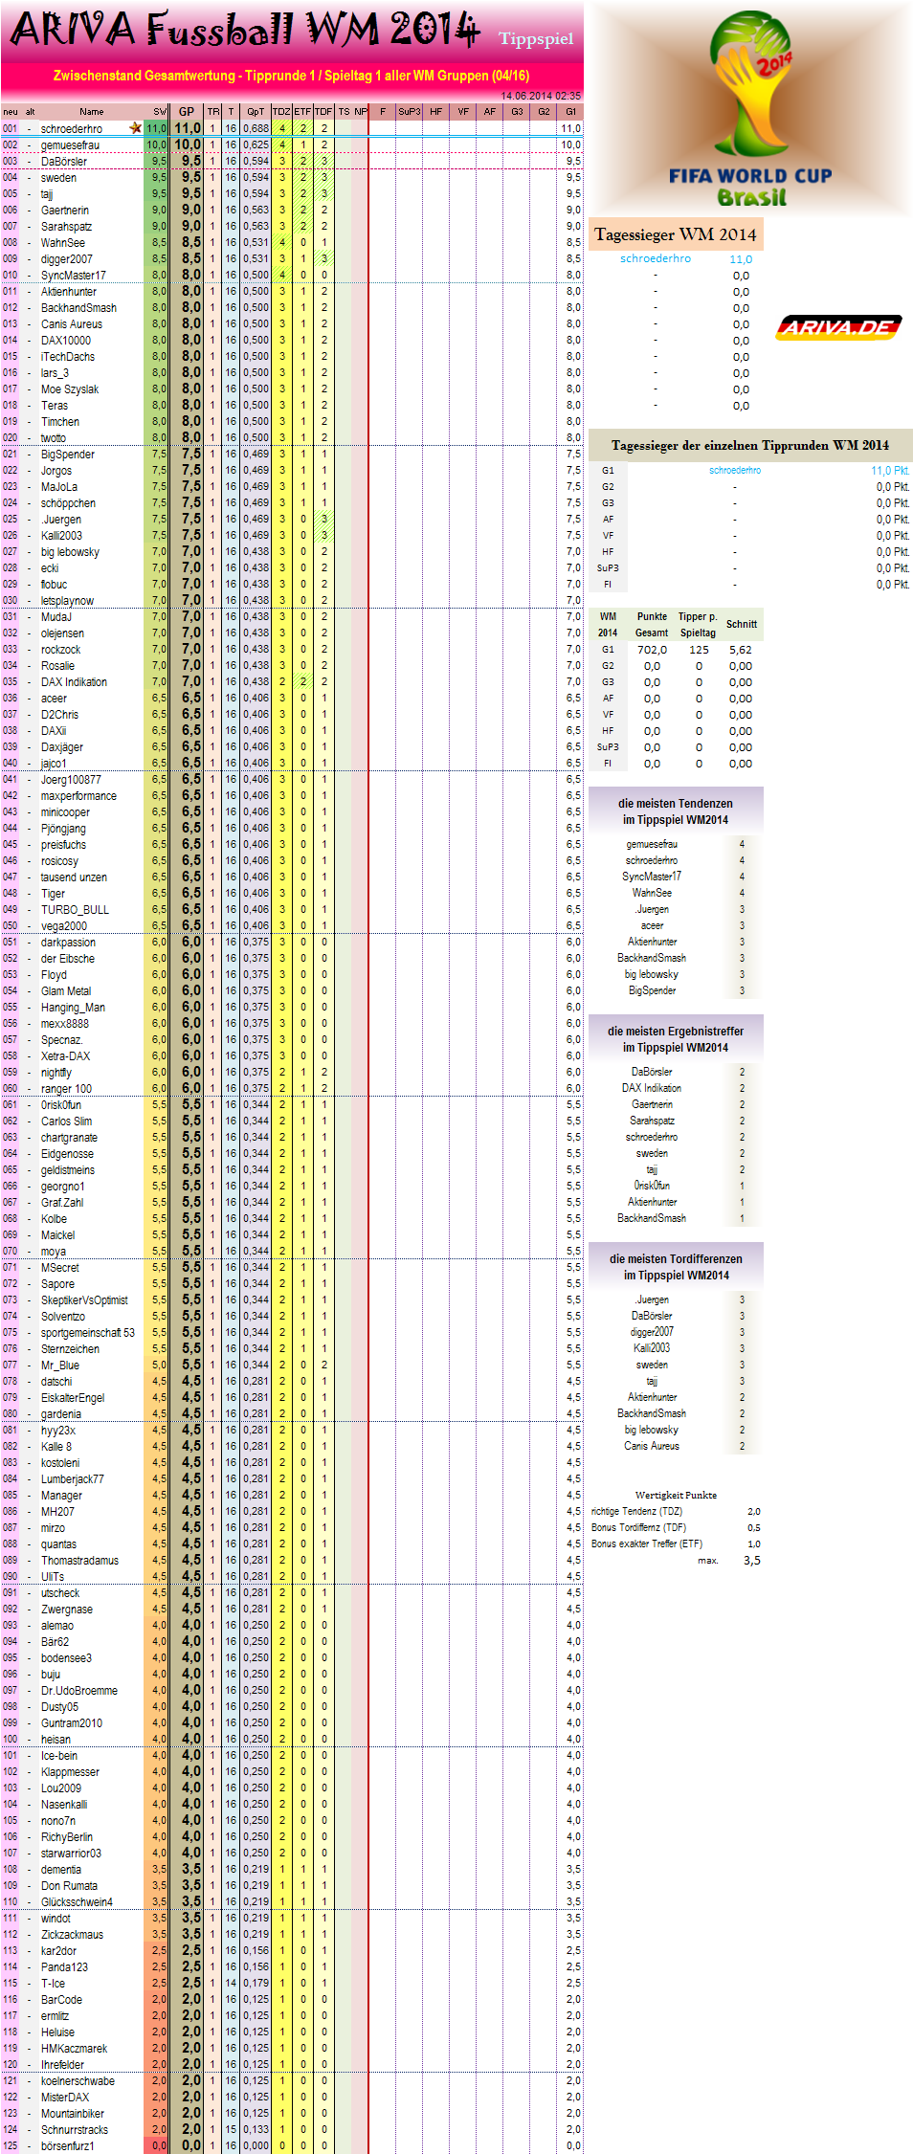This screenshot has height=2154, width=913.
Task: Click the star icon beside schroederhro
Action: click(135, 128)
